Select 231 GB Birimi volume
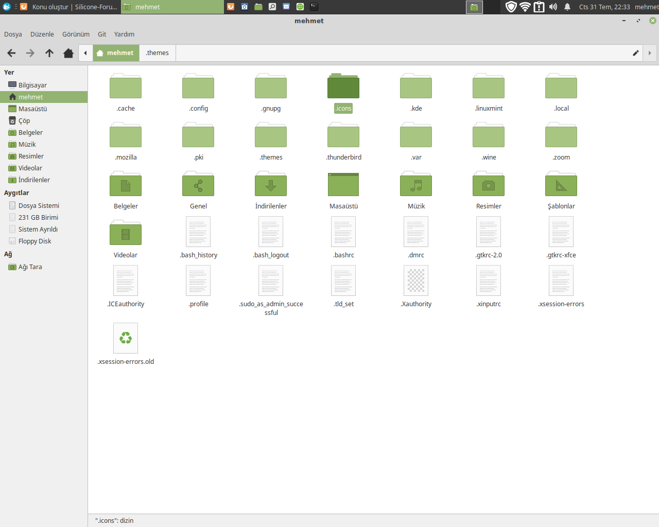The image size is (659, 527). (x=44, y=217)
